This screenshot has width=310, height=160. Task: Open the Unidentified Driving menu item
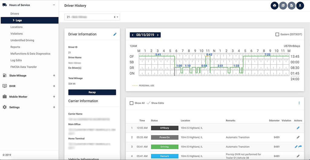click(x=22, y=40)
